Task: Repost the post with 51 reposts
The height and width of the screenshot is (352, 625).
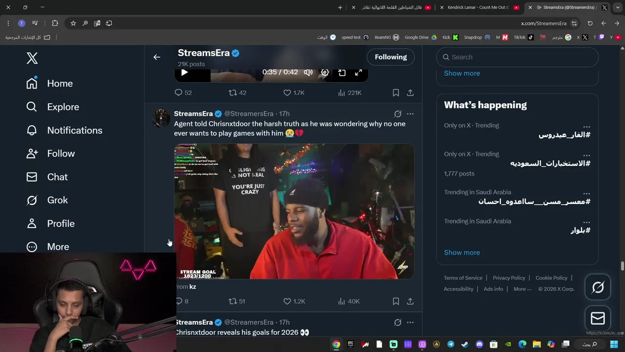Action: coord(237,301)
